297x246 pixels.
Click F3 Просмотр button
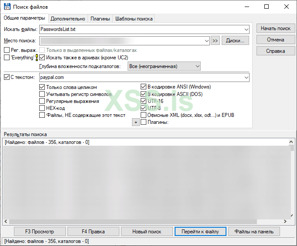tap(40, 232)
